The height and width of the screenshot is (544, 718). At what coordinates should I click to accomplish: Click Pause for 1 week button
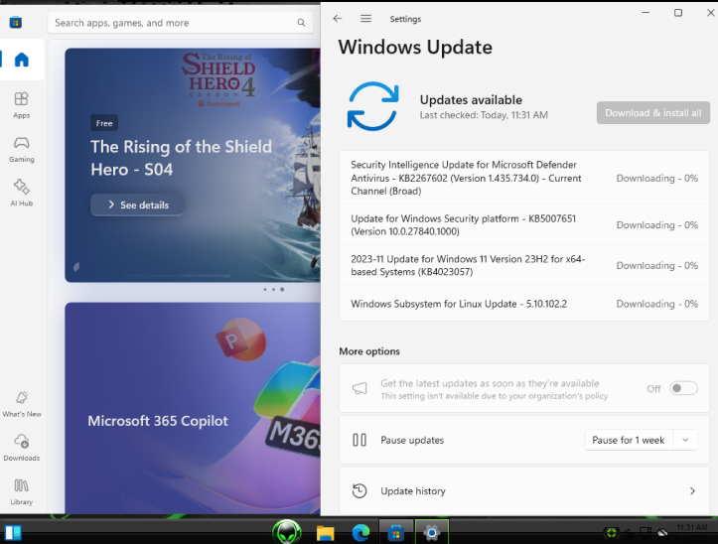tap(629, 440)
